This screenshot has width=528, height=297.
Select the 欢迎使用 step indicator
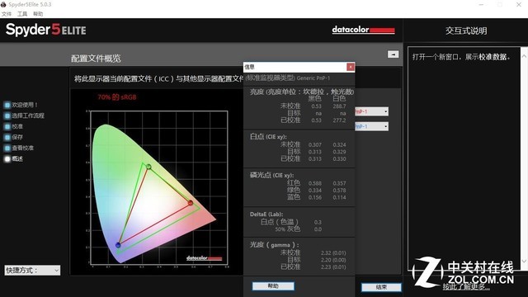click(x=7, y=105)
